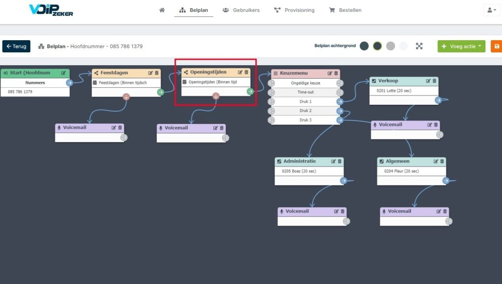Edit the Voicemail node under Feestdagen
Image resolution: width=502 pixels, height=284 pixels.
coord(114,128)
